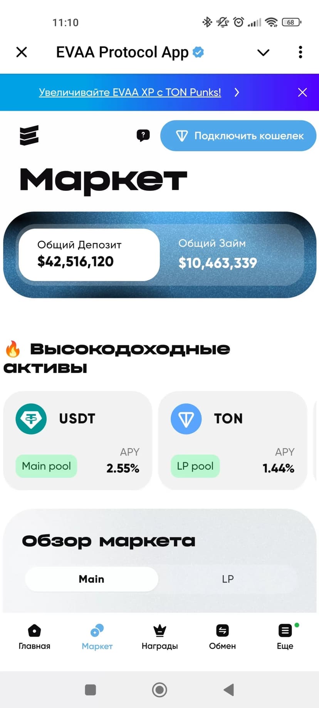
Task: Tap the TON coin icon
Action: click(x=186, y=419)
